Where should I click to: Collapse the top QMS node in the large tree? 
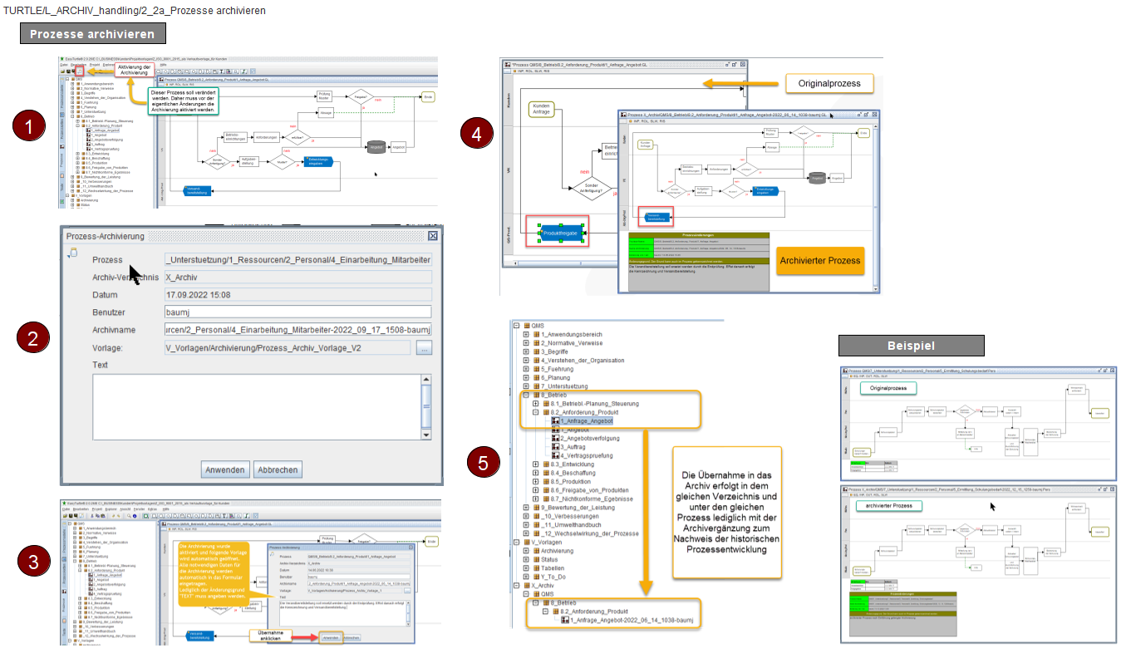pos(516,326)
